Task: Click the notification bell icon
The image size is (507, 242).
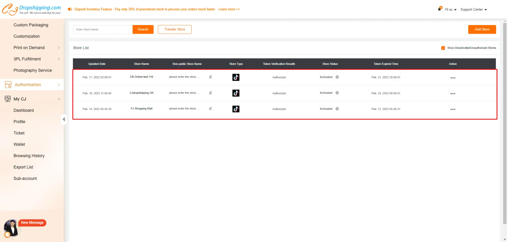Action: pyautogui.click(x=440, y=9)
